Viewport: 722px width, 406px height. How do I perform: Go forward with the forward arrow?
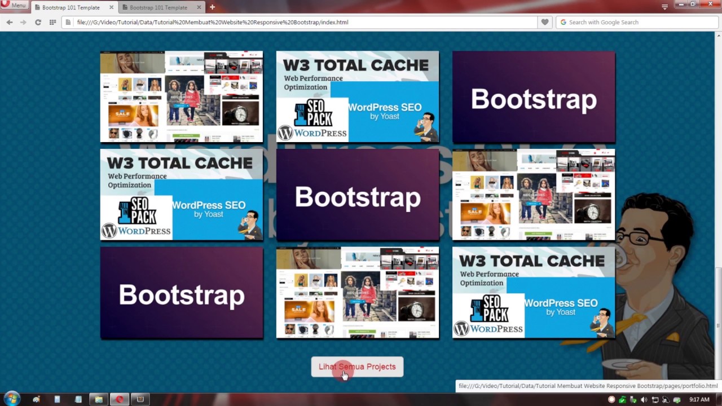[x=23, y=23]
